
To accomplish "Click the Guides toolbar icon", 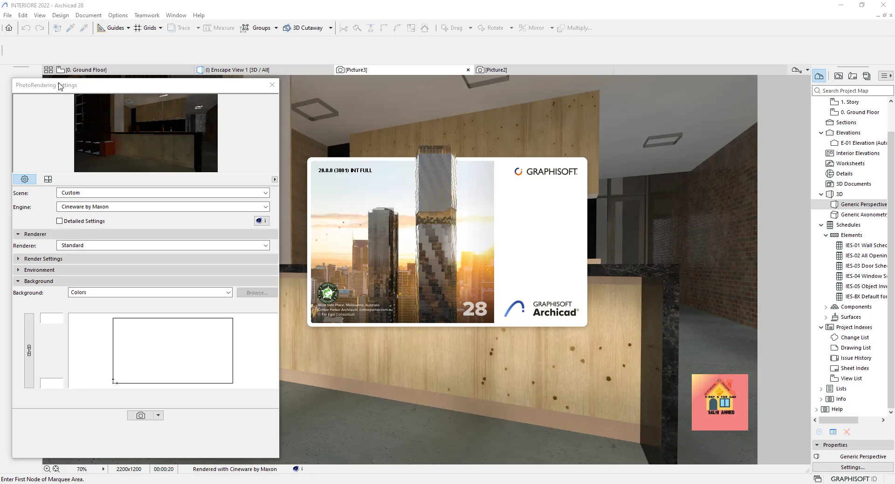I will [x=101, y=28].
